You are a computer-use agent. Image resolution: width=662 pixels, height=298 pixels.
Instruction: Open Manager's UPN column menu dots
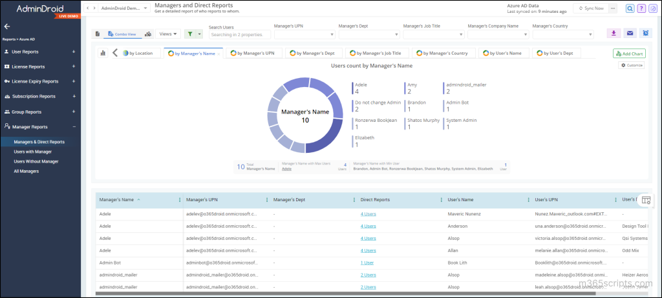(267, 200)
